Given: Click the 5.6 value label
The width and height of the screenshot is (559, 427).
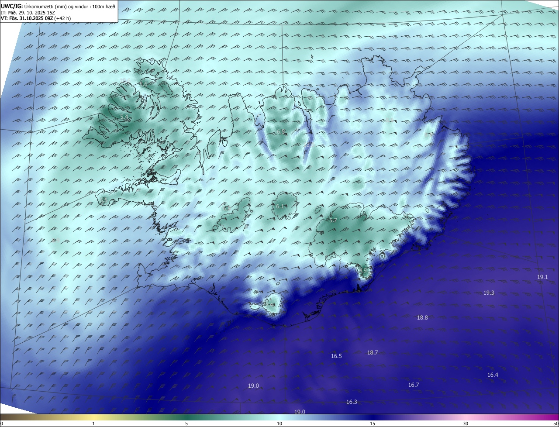Looking at the screenshot, I should tap(144, 83).
